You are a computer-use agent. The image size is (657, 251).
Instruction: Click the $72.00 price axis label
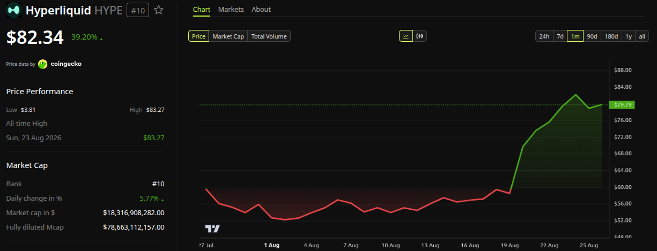(x=624, y=137)
